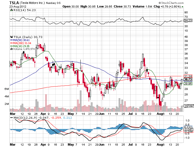The width and height of the screenshot is (194, 147).
Task: Click the (Tesla Motors Inc.) company name
Action: [x=32, y=3]
